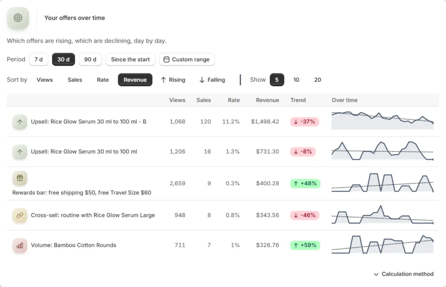Click the 711 views value
The image size is (446, 287).
pos(180,245)
